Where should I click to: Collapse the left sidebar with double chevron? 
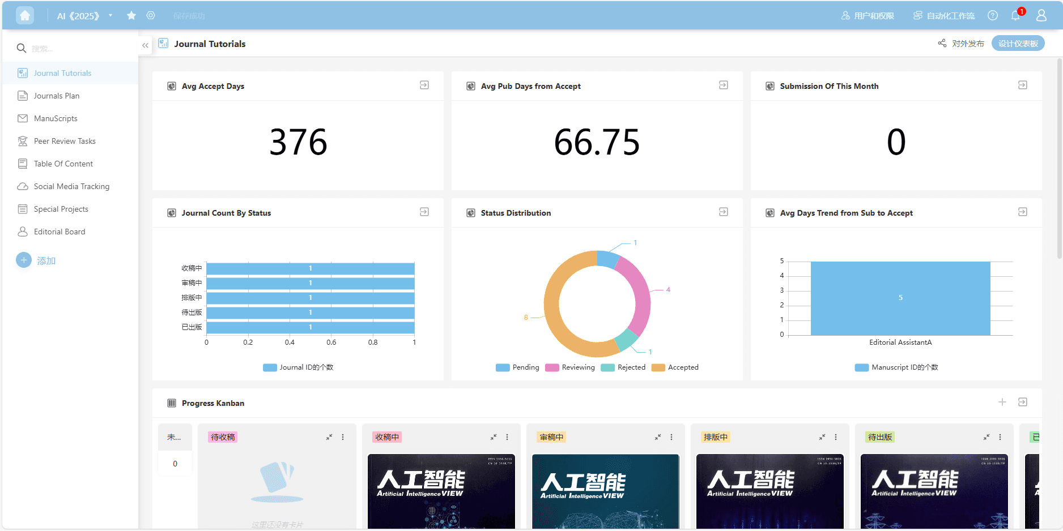[146, 45]
